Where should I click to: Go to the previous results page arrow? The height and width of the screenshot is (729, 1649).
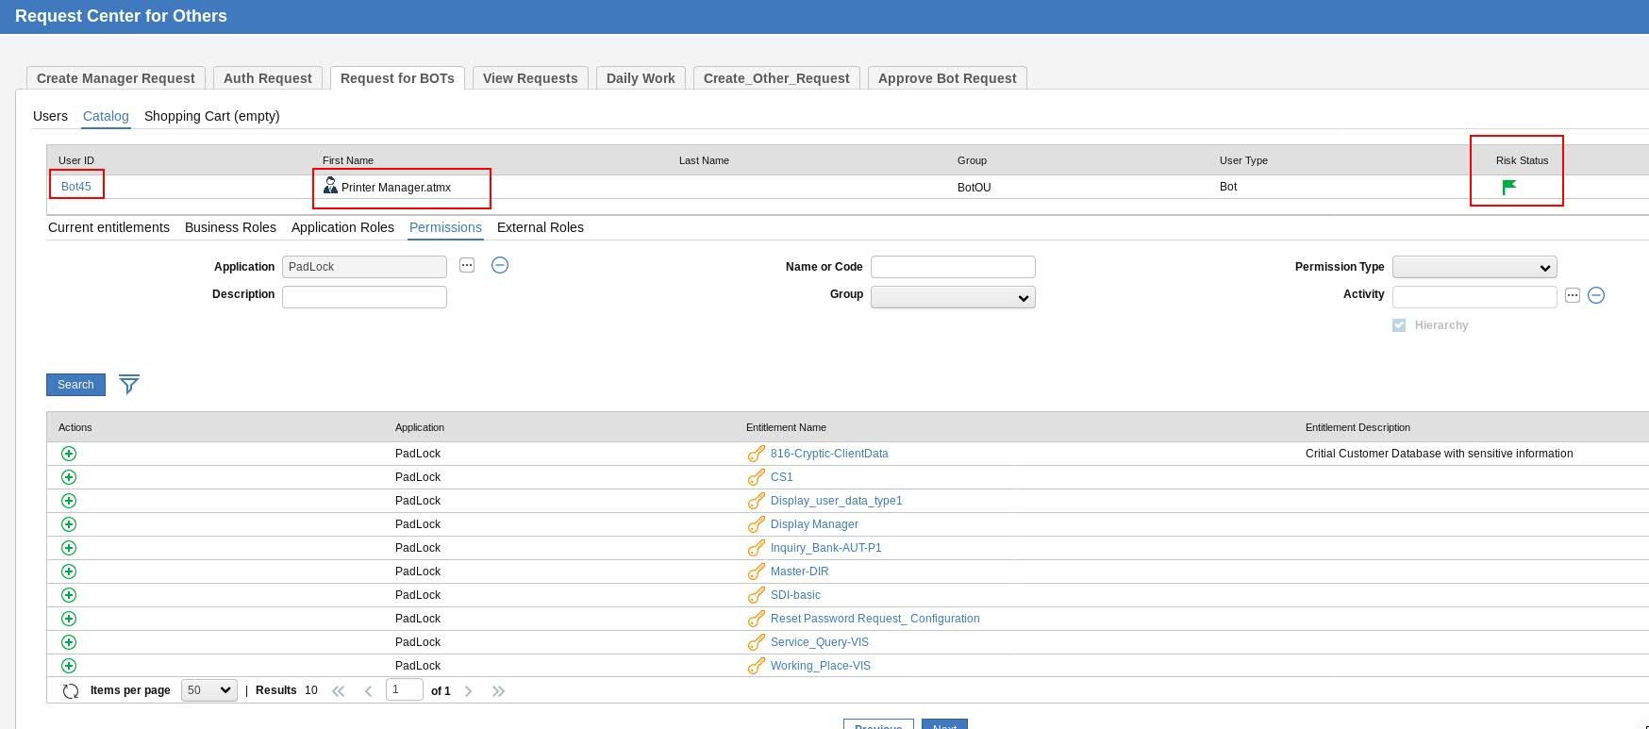(x=369, y=691)
